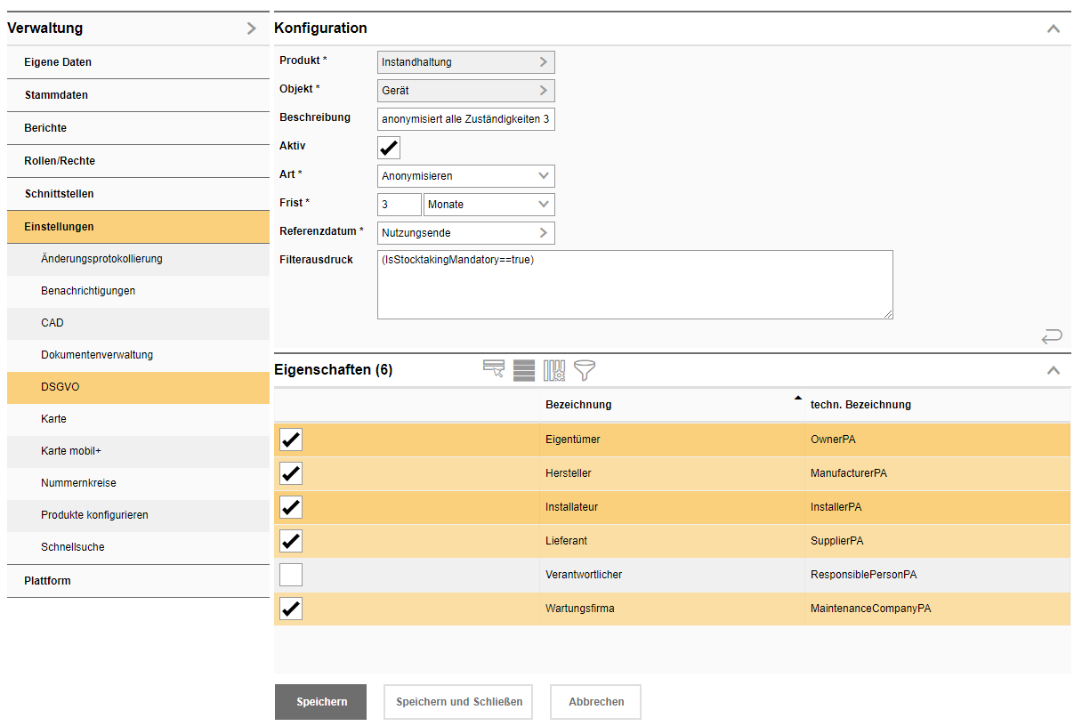Collapse the Eigenschaften panel
The image size is (1074, 726).
1054,370
